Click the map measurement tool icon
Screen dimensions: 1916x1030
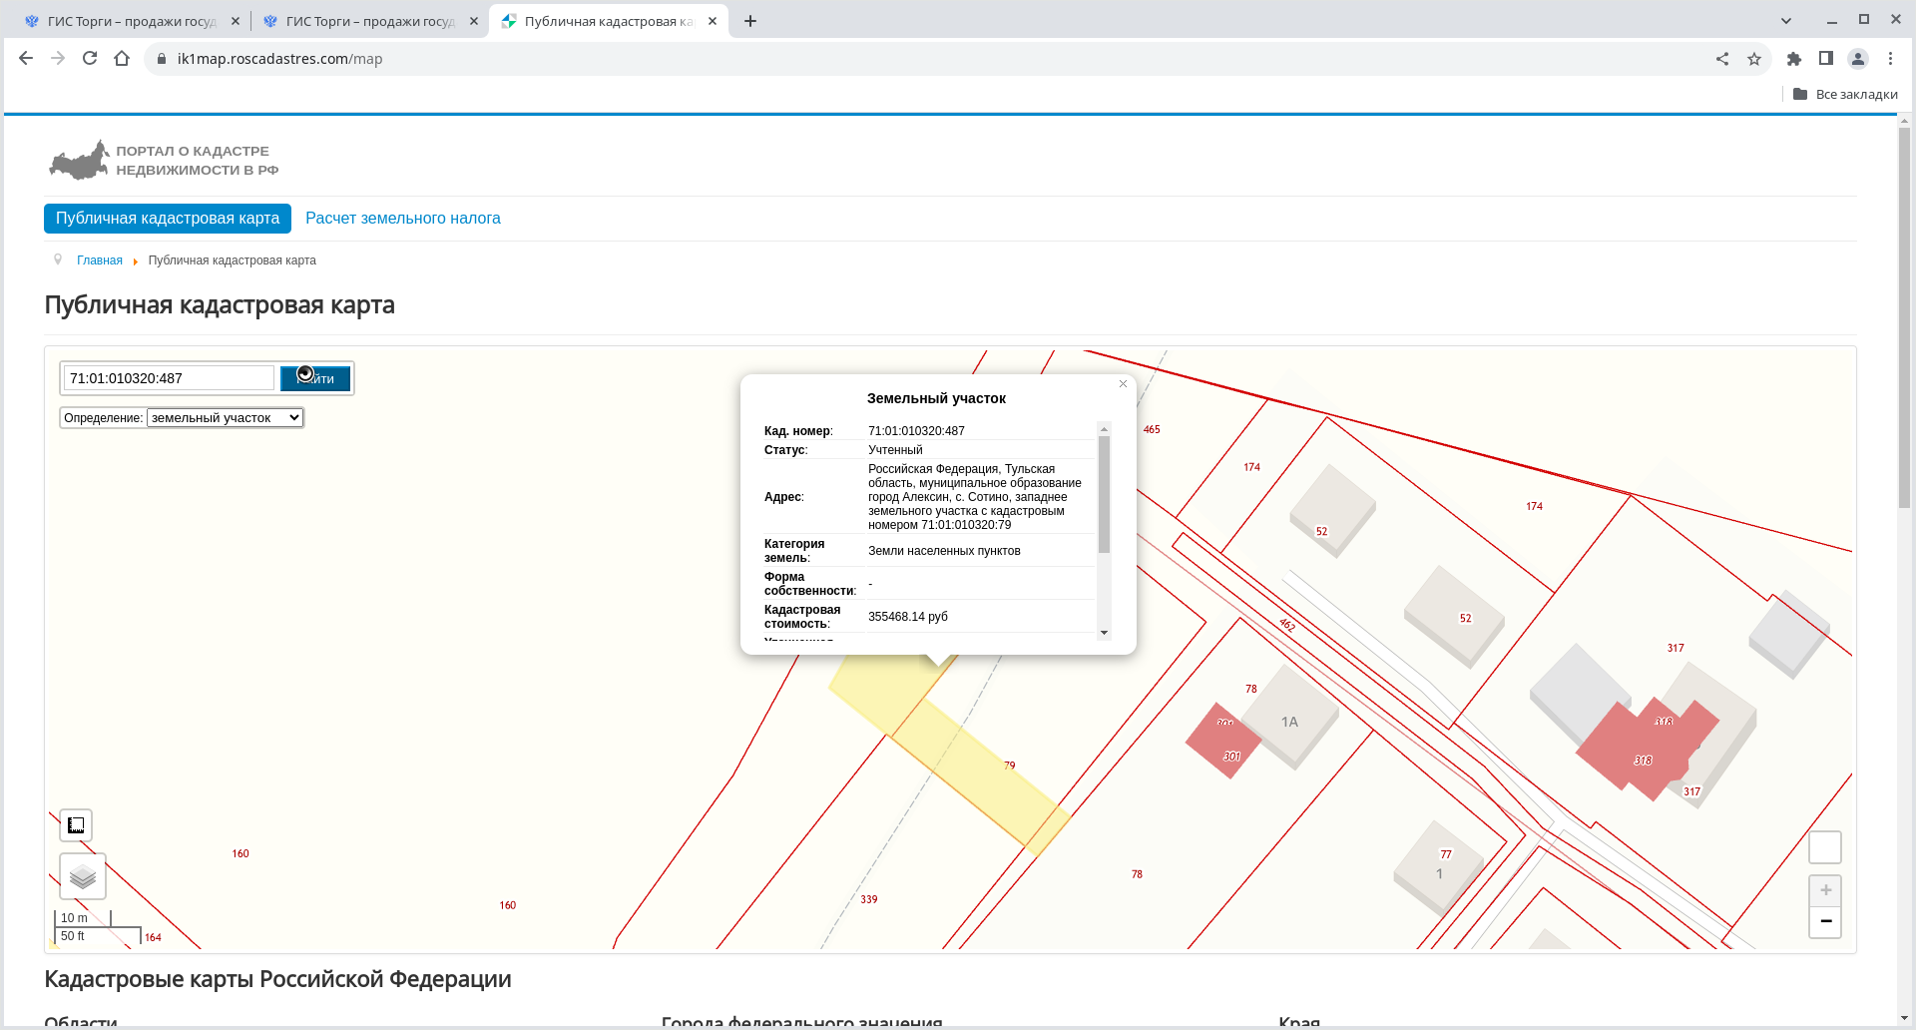click(76, 825)
